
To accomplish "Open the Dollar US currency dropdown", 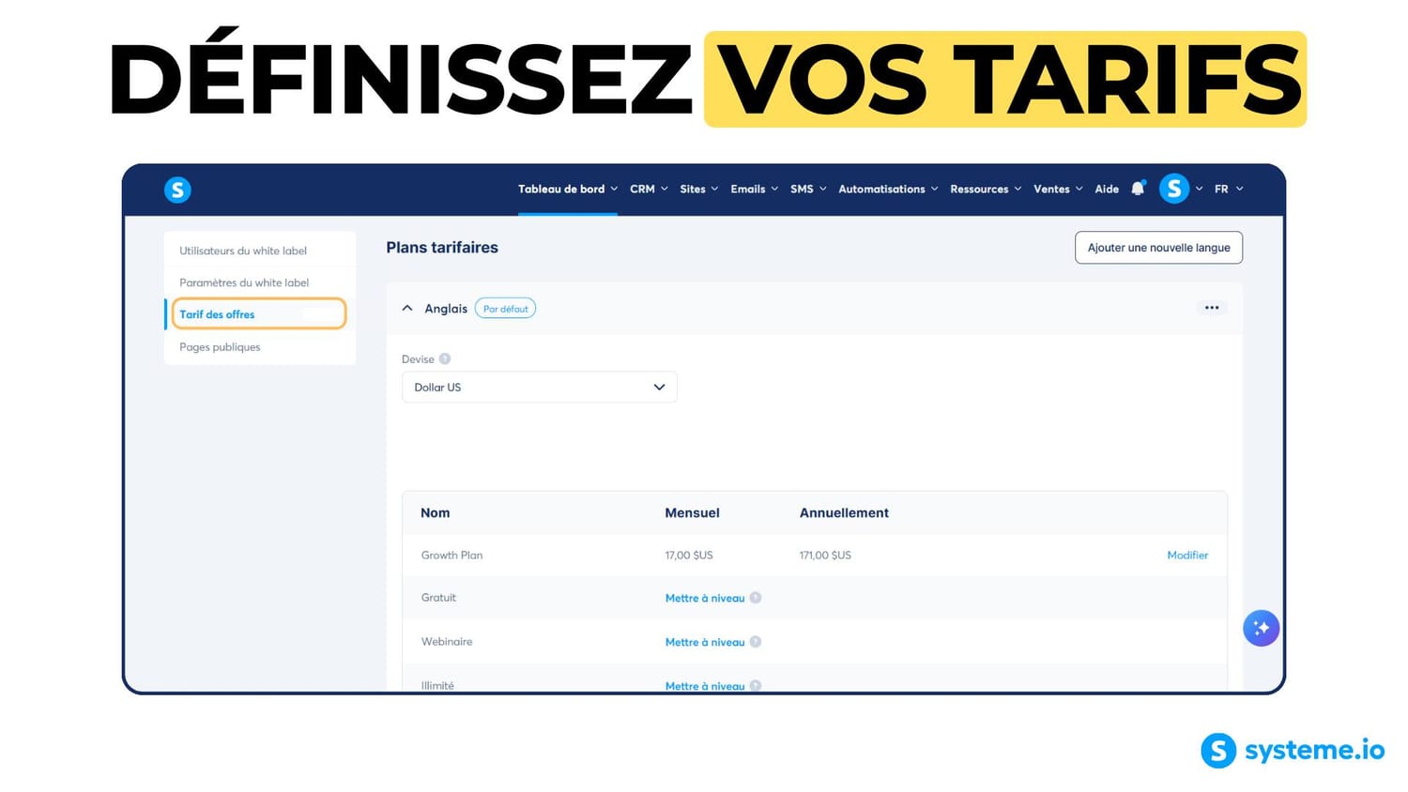I will click(x=540, y=388).
